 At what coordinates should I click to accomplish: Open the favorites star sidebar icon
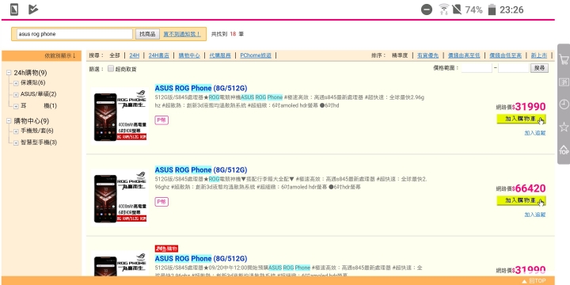click(564, 127)
